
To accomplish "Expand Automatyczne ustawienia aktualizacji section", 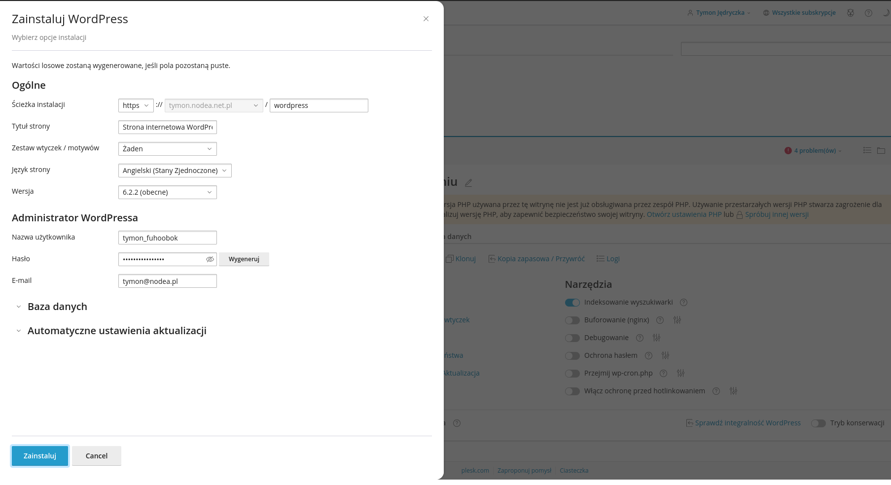I will point(116,331).
